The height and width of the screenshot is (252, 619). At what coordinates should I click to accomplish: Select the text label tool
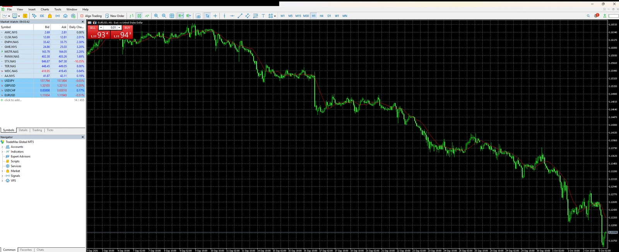click(263, 16)
